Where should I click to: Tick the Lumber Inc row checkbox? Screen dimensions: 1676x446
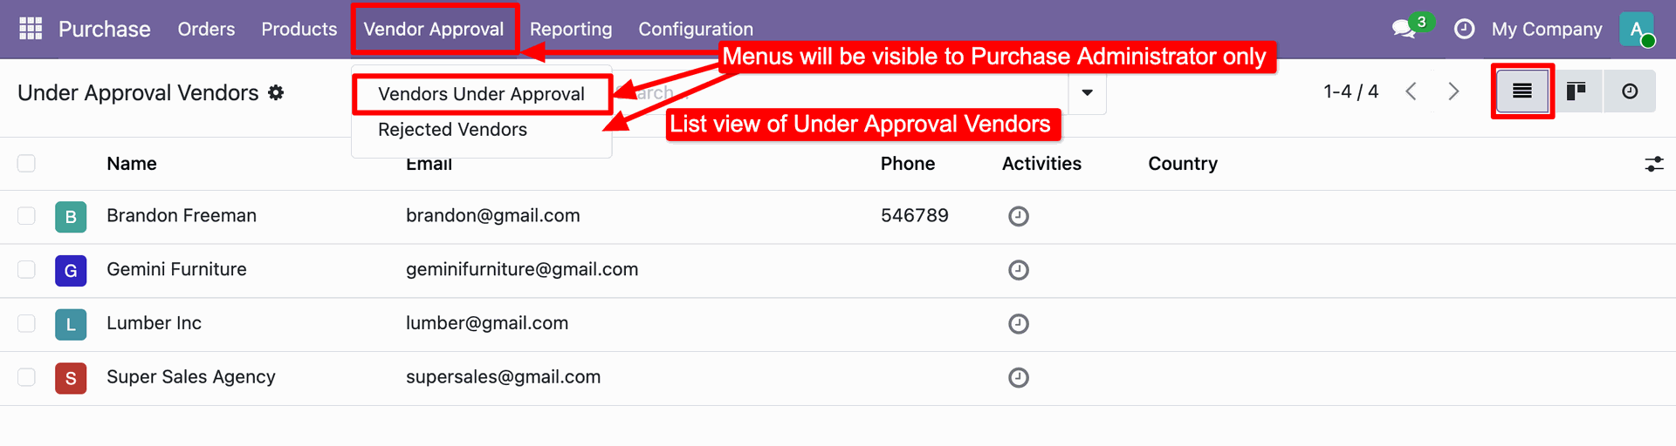click(26, 323)
